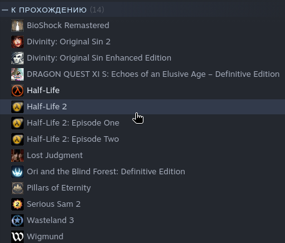The image size is (285, 243).
Task: Click the collection count (14) label
Action: coord(97,10)
